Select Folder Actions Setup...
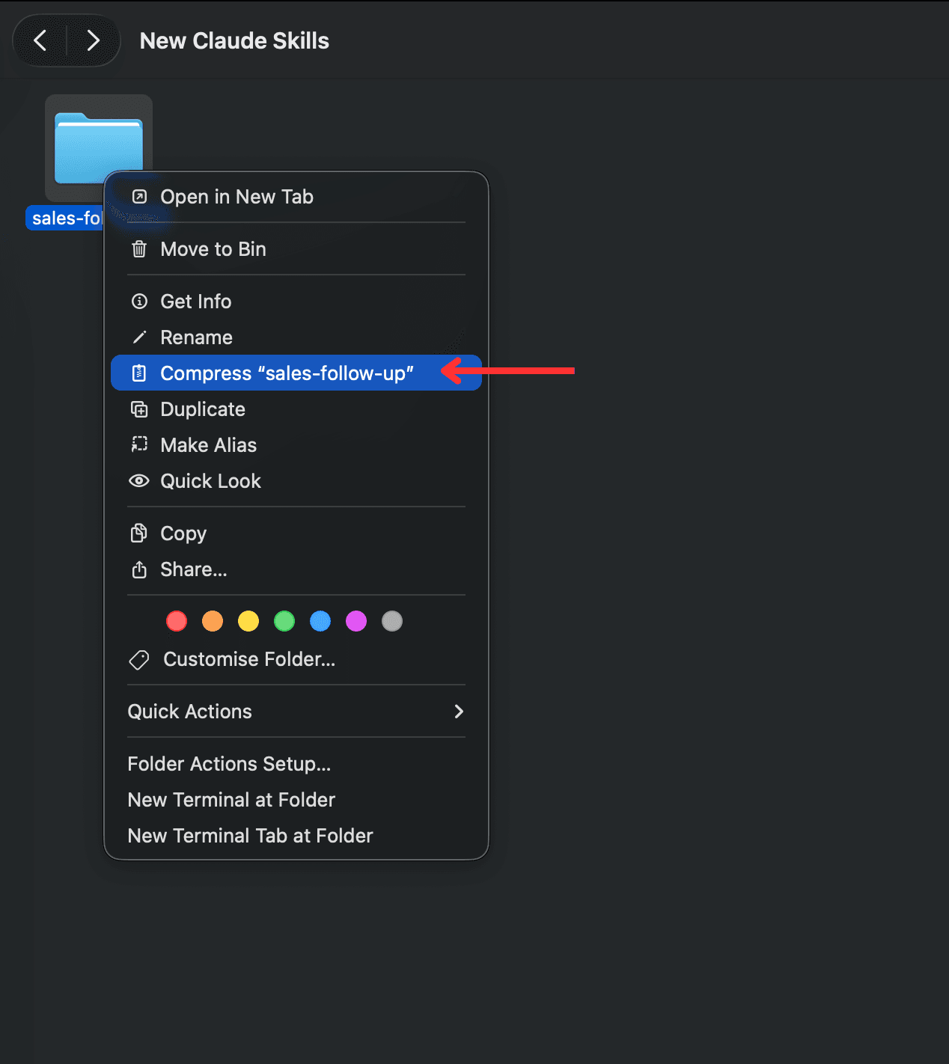Screen dimensions: 949x1064 tap(296, 764)
